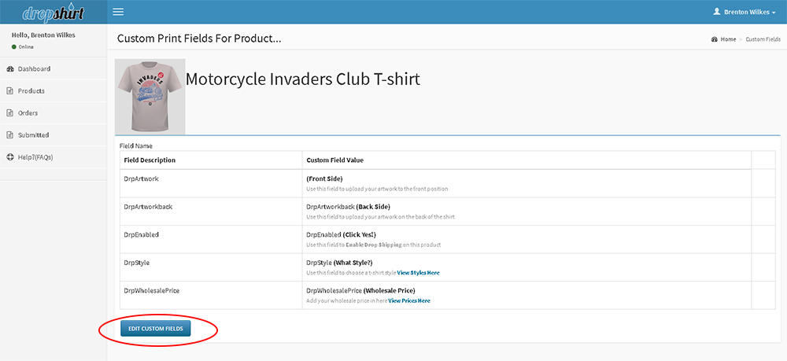Go to Orders in the sidebar
The height and width of the screenshot is (361, 787).
coord(54,112)
